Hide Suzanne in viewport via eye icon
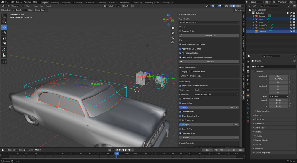The width and height of the screenshot is (297, 163). (291, 31)
